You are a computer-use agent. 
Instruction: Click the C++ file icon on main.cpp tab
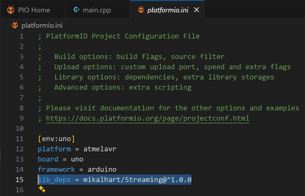[x=77, y=9]
